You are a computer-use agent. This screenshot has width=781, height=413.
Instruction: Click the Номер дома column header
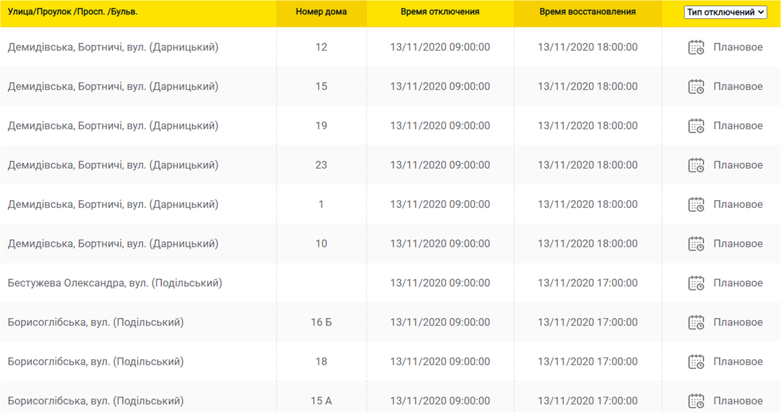[321, 12]
